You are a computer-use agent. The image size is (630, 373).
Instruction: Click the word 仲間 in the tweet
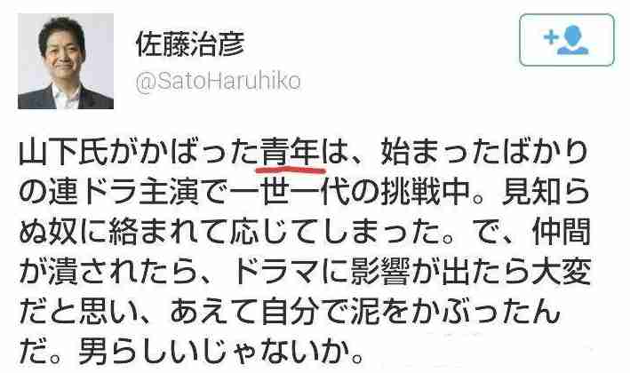pos(562,232)
